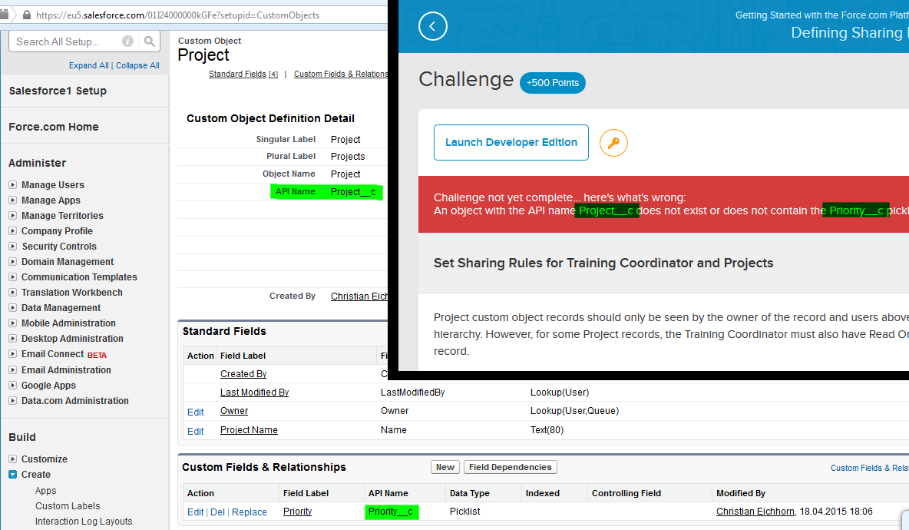Delete the Priority custom field

(217, 512)
